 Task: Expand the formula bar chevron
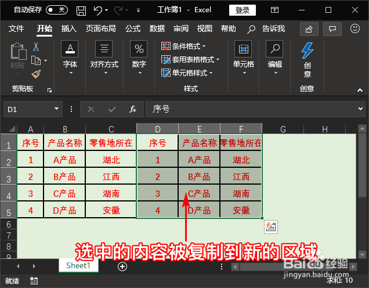(360, 109)
